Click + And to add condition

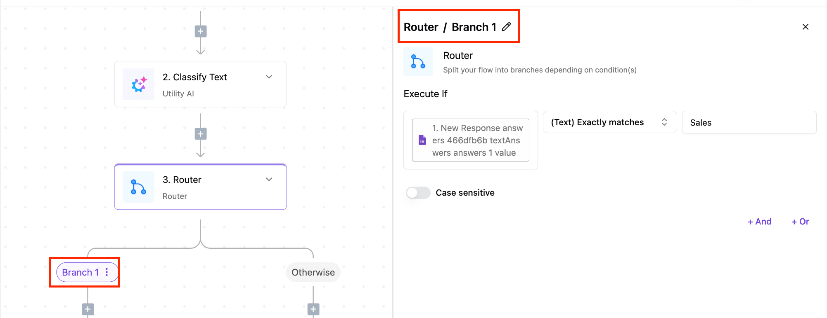point(759,222)
